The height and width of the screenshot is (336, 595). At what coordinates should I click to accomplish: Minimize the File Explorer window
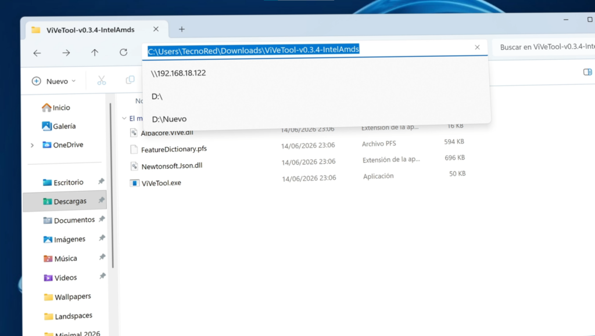click(566, 19)
